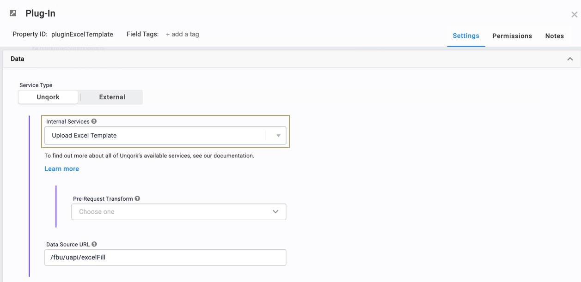
Task: Click the Pre-Request Transform help icon
Action: point(137,198)
